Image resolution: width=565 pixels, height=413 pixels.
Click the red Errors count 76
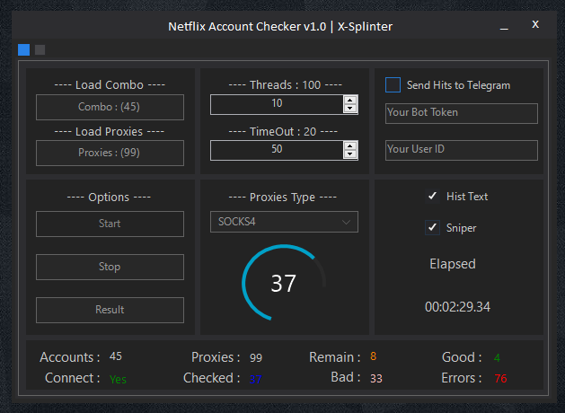[500, 378]
